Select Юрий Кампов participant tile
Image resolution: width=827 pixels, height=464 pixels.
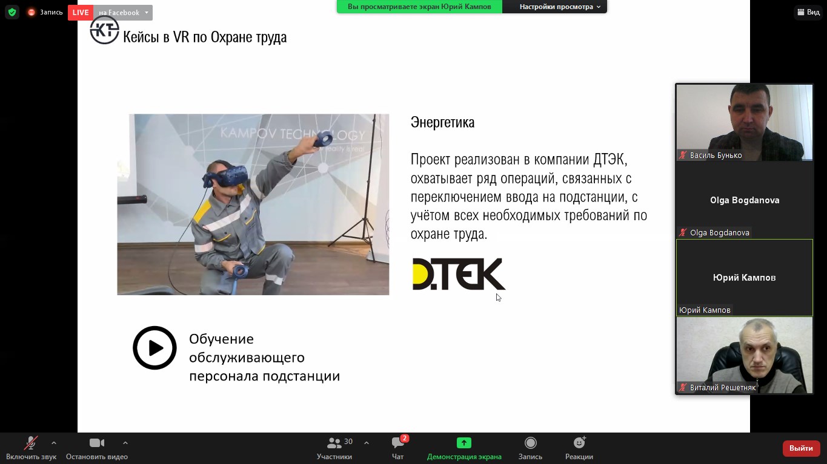(x=745, y=278)
